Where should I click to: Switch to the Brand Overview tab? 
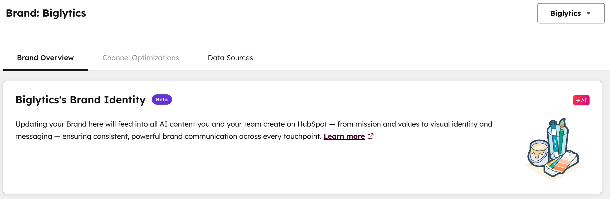pyautogui.click(x=45, y=58)
